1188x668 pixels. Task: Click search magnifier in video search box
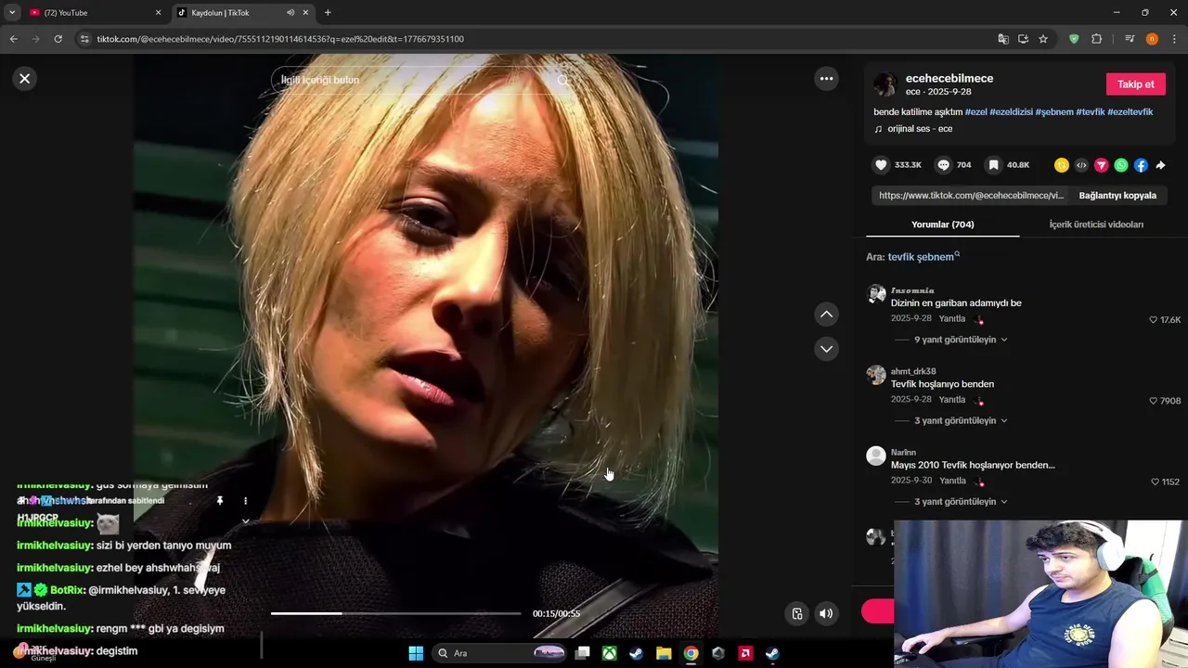tap(562, 80)
